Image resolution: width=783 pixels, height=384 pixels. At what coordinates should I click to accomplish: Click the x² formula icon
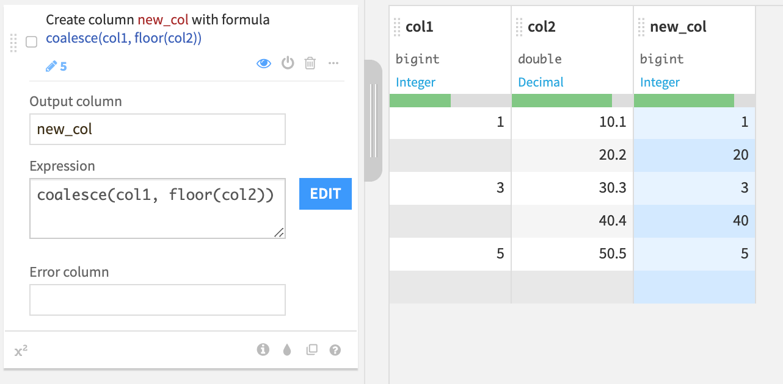point(21,350)
